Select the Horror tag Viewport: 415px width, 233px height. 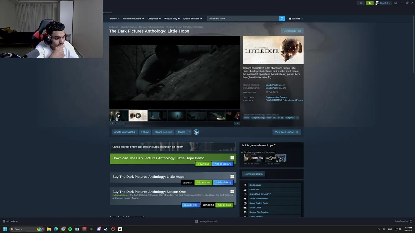tap(246, 118)
